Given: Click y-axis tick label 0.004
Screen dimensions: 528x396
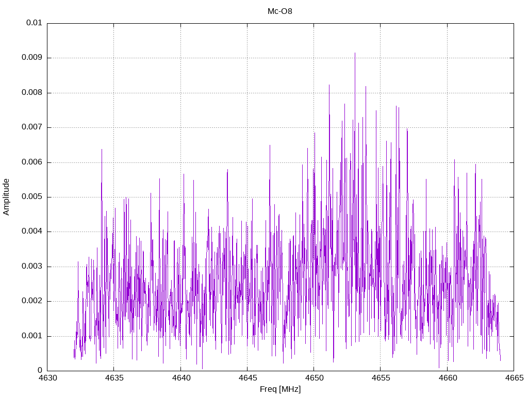Looking at the screenshot, I should tap(32, 232).
